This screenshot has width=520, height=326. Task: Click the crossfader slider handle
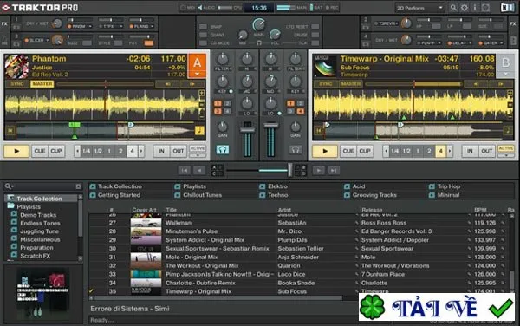(x=289, y=170)
